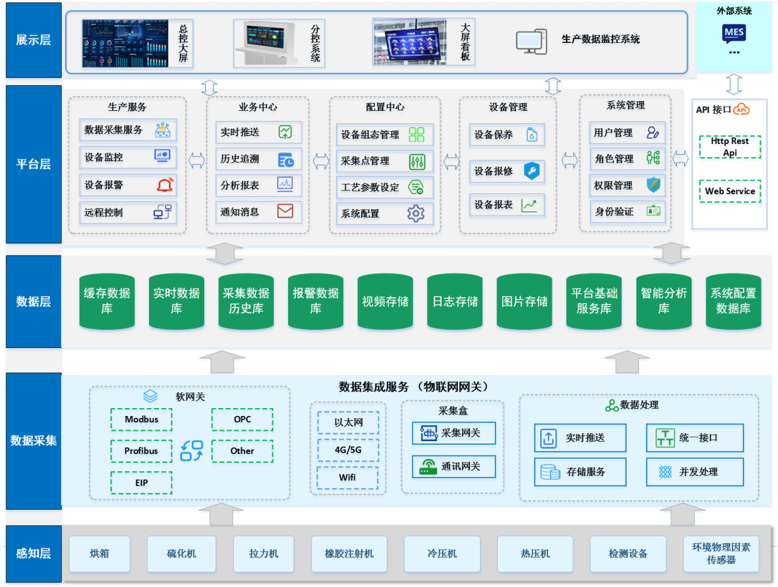Click the 设备报警 alarm bell icon

[x=165, y=185]
